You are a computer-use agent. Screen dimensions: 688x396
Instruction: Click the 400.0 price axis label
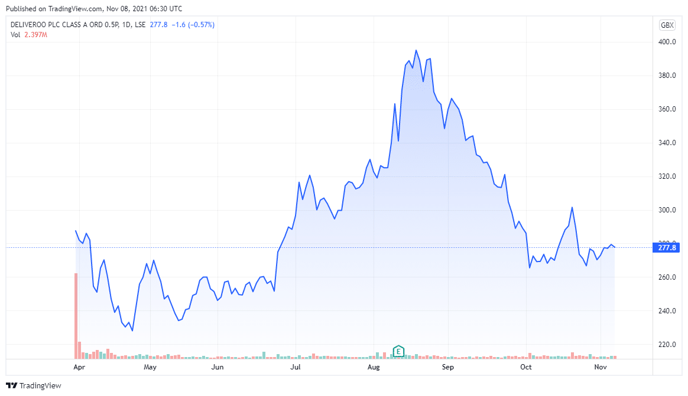667,42
